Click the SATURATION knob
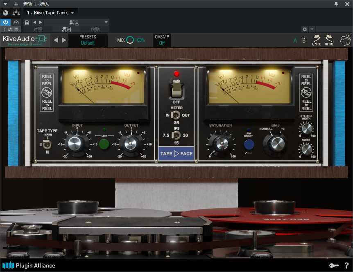 coord(221,144)
